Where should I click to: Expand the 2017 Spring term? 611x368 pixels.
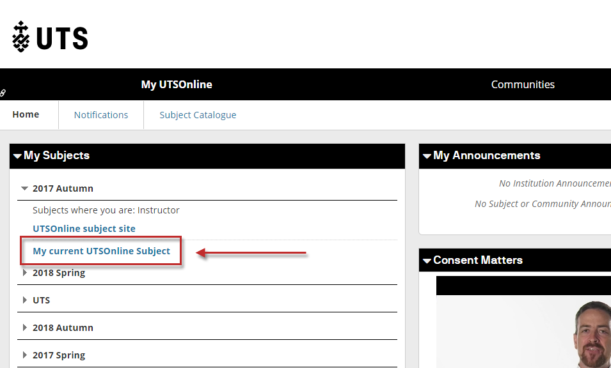25,355
